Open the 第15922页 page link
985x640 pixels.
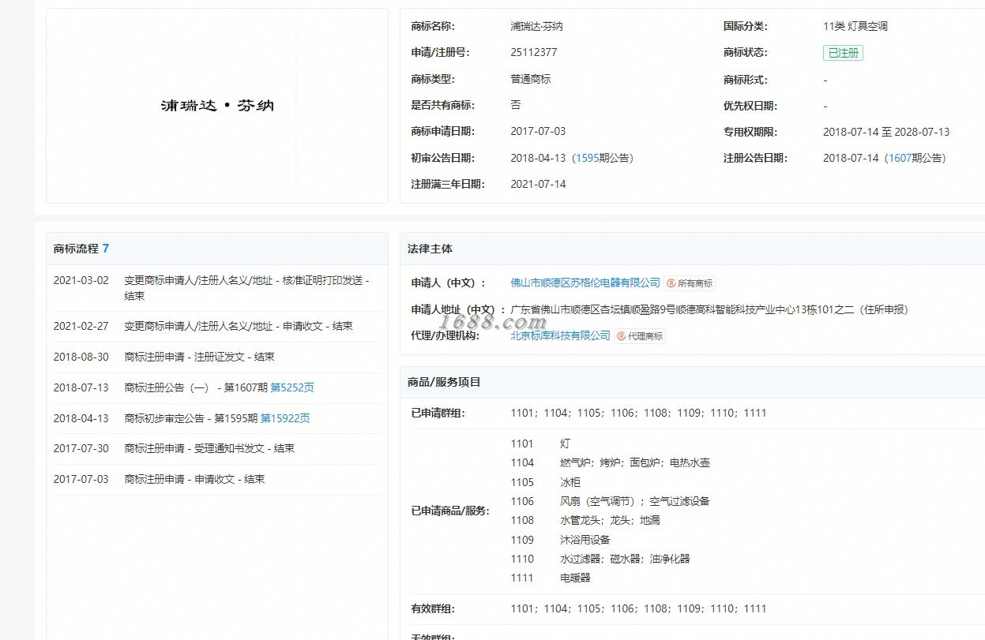(x=285, y=418)
